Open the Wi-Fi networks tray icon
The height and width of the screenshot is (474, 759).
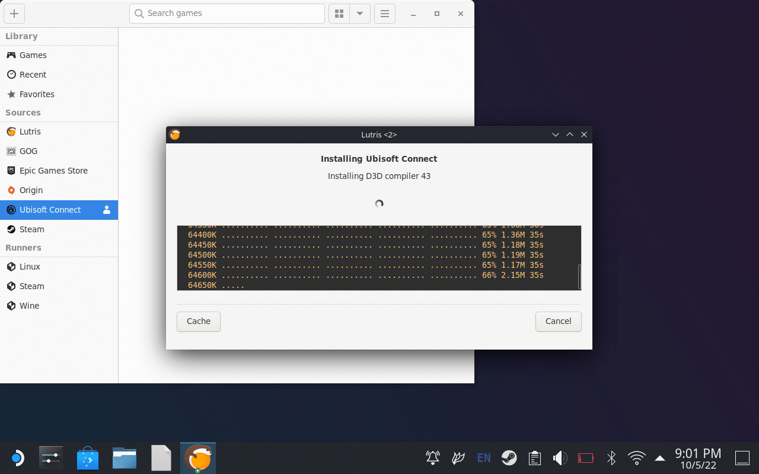637,457
